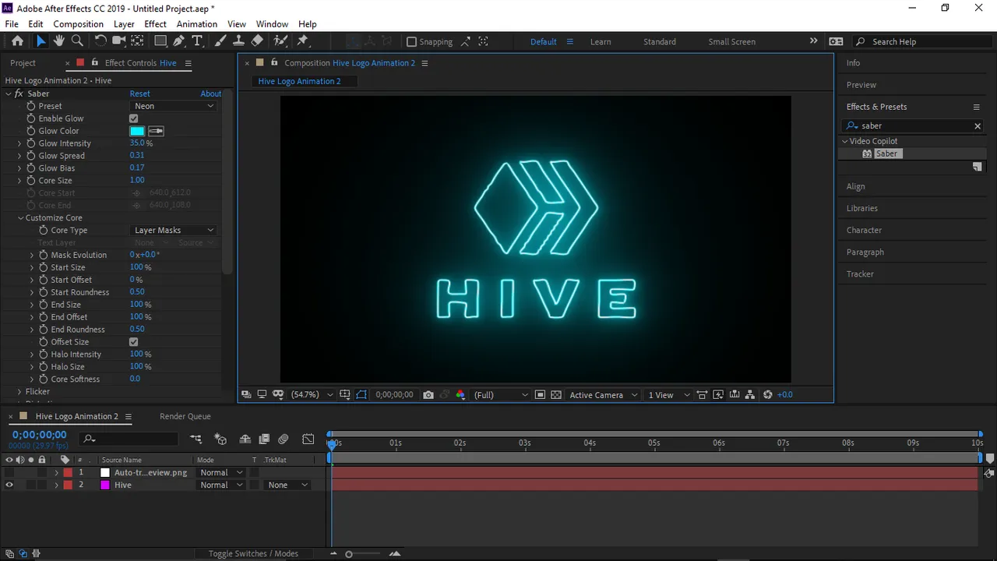Image resolution: width=997 pixels, height=561 pixels.
Task: Open the Active Camera view dropdown
Action: (604, 395)
